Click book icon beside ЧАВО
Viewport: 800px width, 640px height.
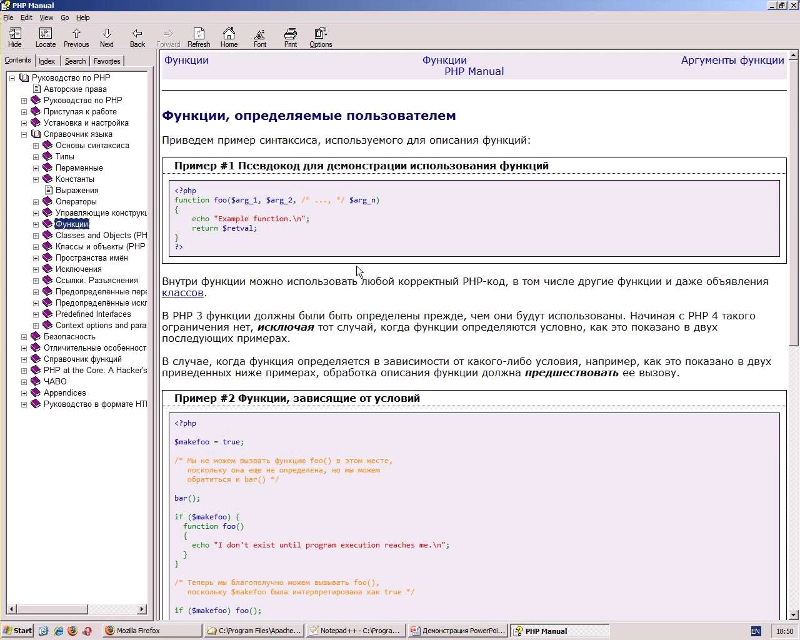[36, 381]
